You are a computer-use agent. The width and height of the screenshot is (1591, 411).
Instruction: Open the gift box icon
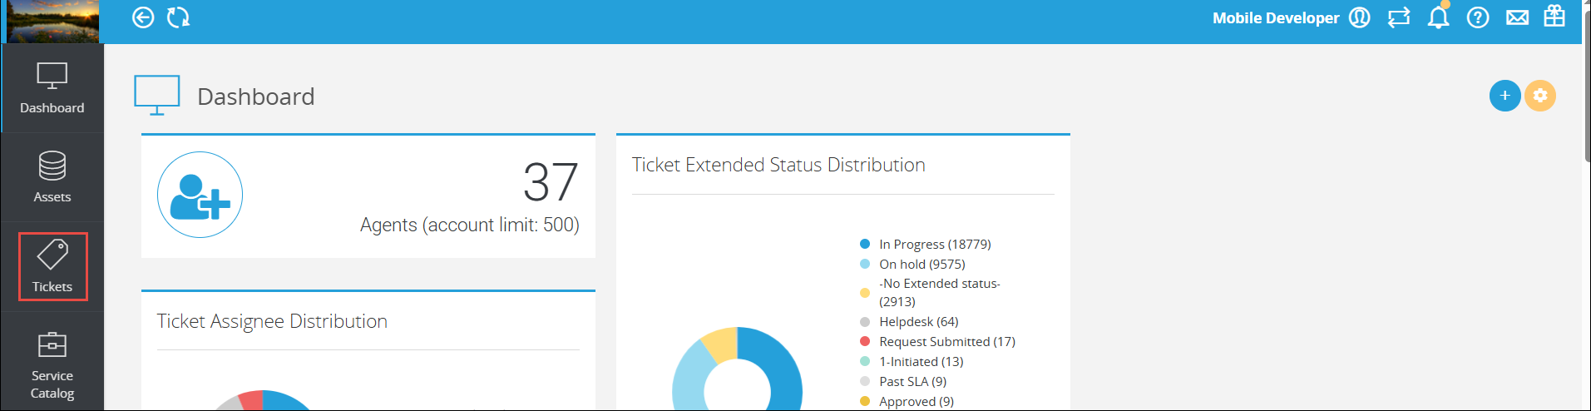pos(1554,16)
